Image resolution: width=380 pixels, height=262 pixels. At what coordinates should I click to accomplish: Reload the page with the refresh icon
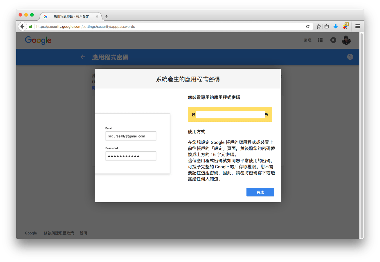308,26
